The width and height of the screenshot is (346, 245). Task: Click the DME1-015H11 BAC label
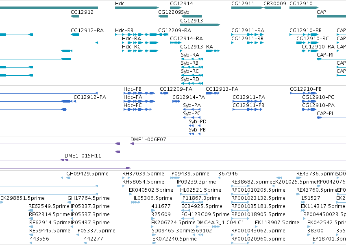click(x=83, y=156)
